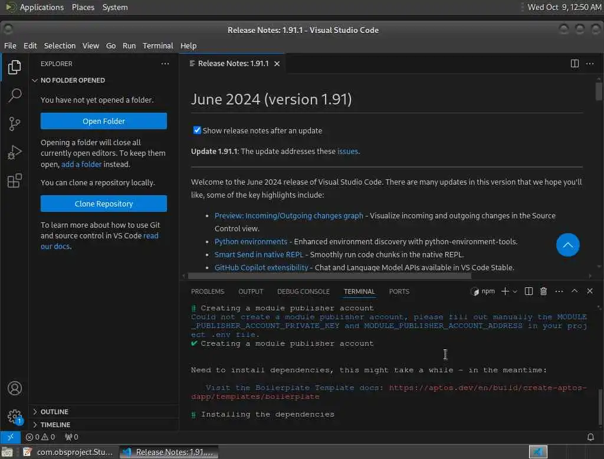Split the editor right
Viewport: 604px width, 459px height.
tap(575, 64)
